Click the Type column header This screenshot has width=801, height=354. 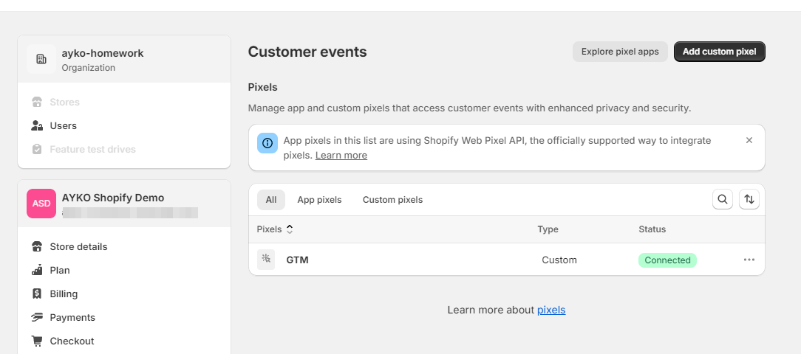pos(548,229)
